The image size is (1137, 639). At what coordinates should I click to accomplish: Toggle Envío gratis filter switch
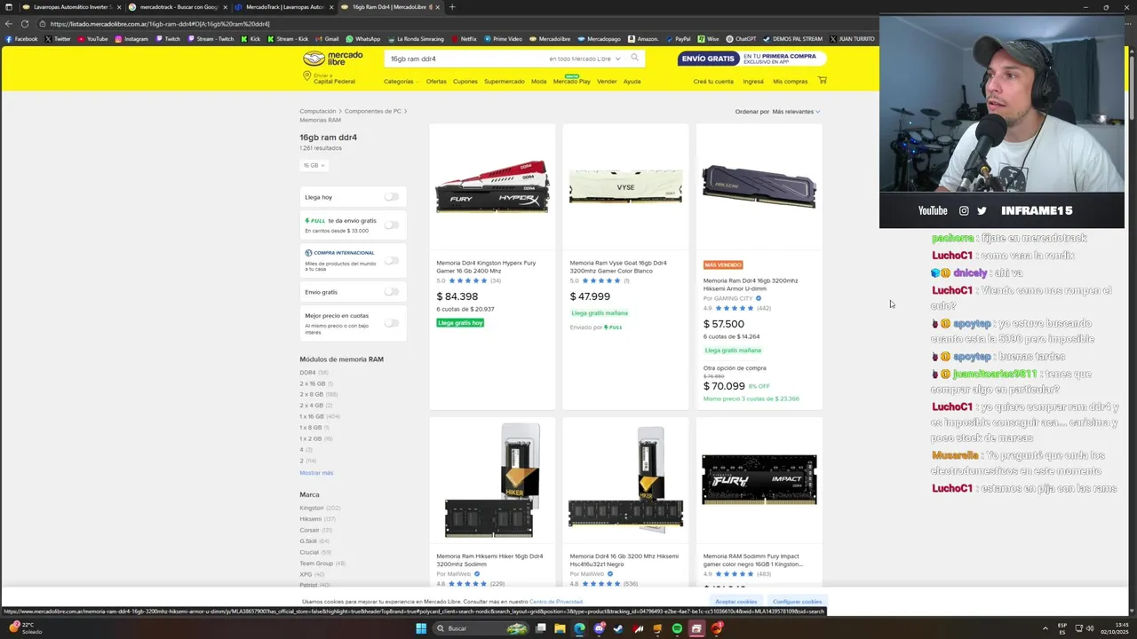(391, 291)
